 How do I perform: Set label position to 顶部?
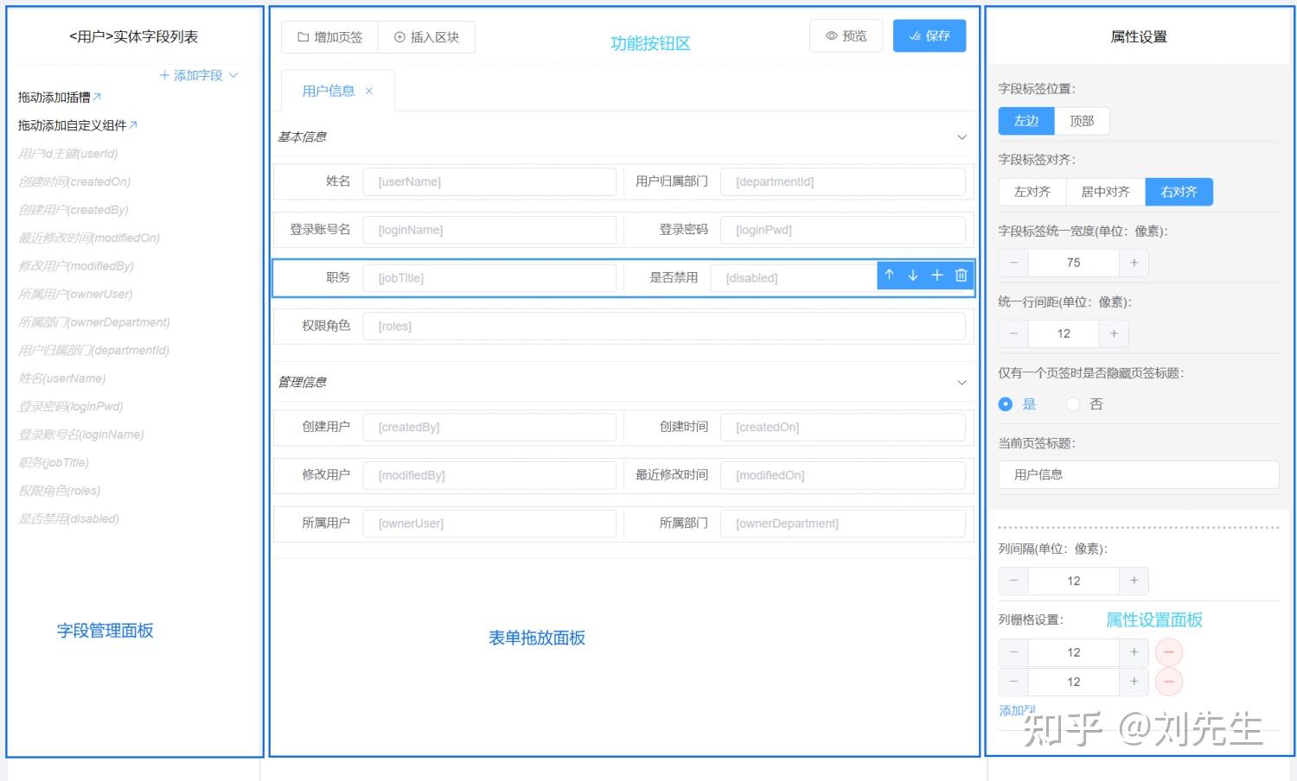(x=1082, y=121)
